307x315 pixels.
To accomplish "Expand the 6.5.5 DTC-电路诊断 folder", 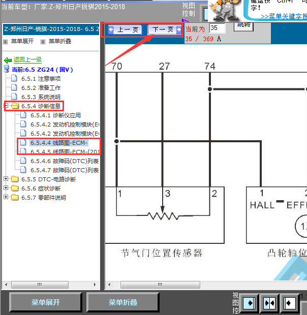I will (x=6, y=178).
